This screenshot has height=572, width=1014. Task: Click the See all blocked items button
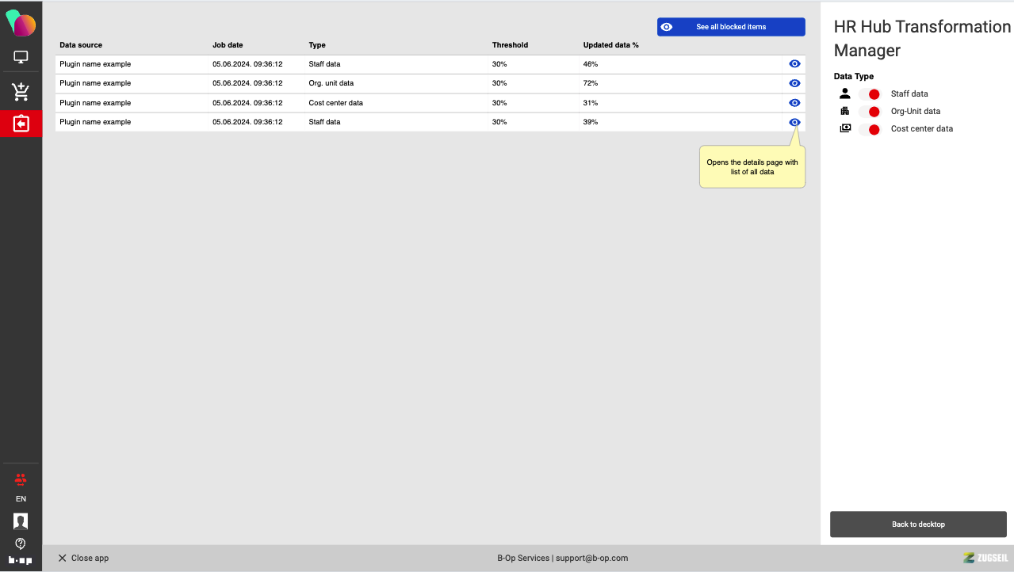tap(730, 27)
